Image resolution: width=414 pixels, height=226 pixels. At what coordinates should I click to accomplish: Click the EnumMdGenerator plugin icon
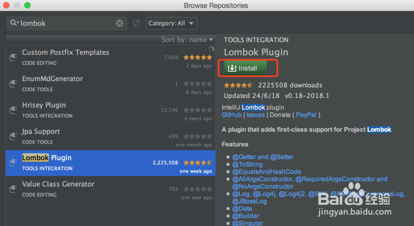pos(13,84)
